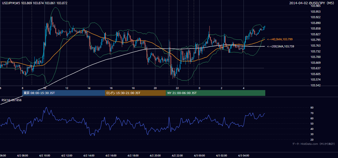Click the 4/2 14:00 time axis label
338x158 pixels.
[x=89, y=156]
